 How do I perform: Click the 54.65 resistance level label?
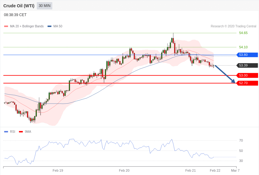coord(243,33)
